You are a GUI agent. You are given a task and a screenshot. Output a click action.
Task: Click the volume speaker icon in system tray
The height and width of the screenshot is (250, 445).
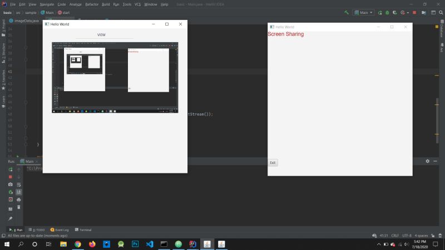tap(407, 244)
